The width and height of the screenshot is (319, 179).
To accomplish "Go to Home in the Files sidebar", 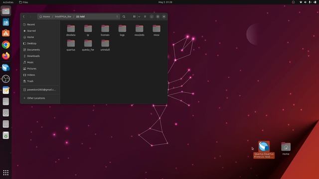I will pos(40,37).
